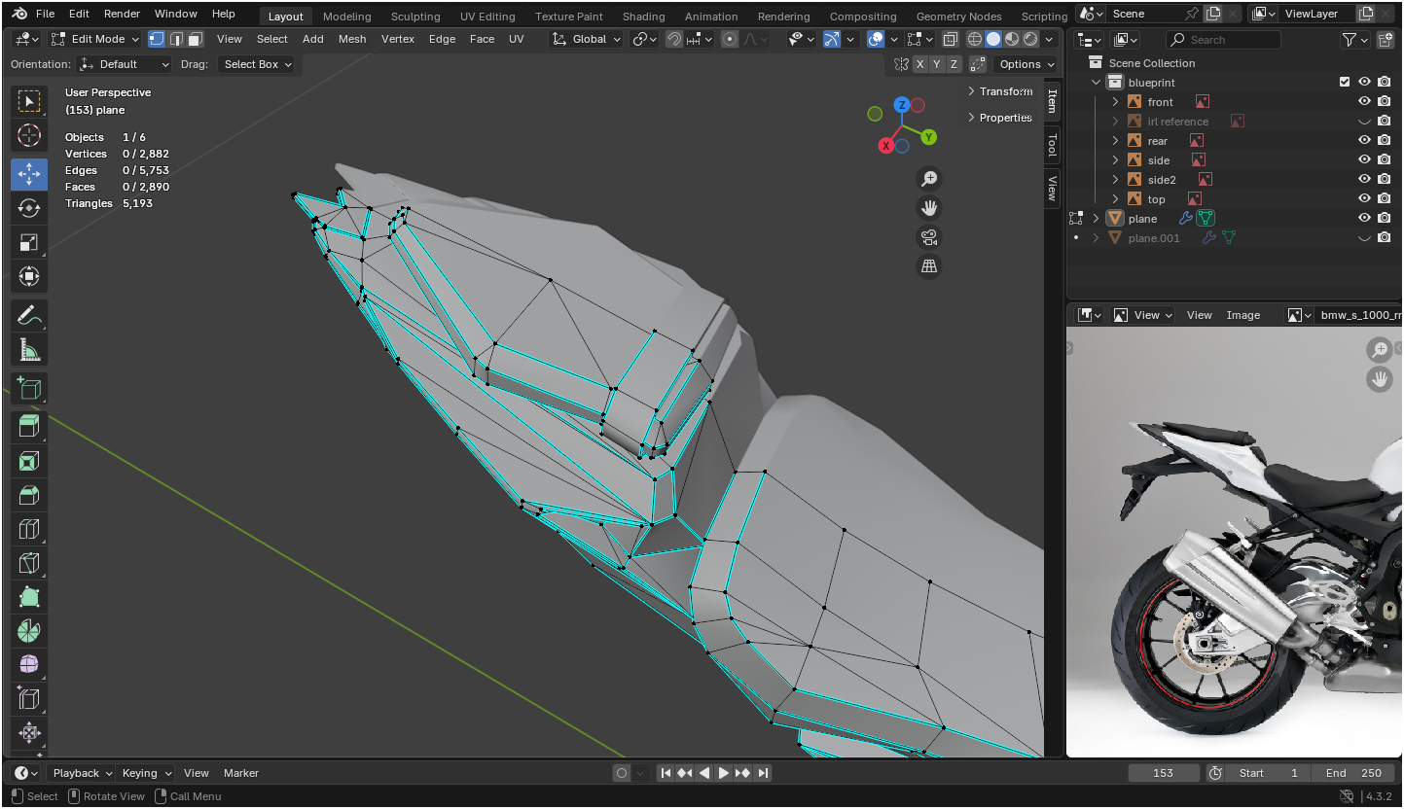Switch to edge select mode
This screenshot has width=1404, height=809.
(176, 39)
